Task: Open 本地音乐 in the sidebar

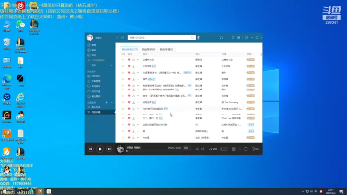Action: point(95,86)
